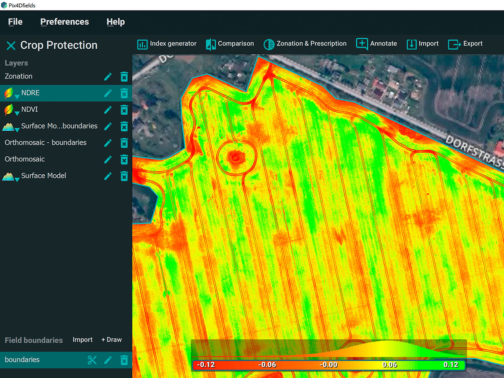The width and height of the screenshot is (504, 378).
Task: Click the Index generator chart icon
Action: pos(142,44)
